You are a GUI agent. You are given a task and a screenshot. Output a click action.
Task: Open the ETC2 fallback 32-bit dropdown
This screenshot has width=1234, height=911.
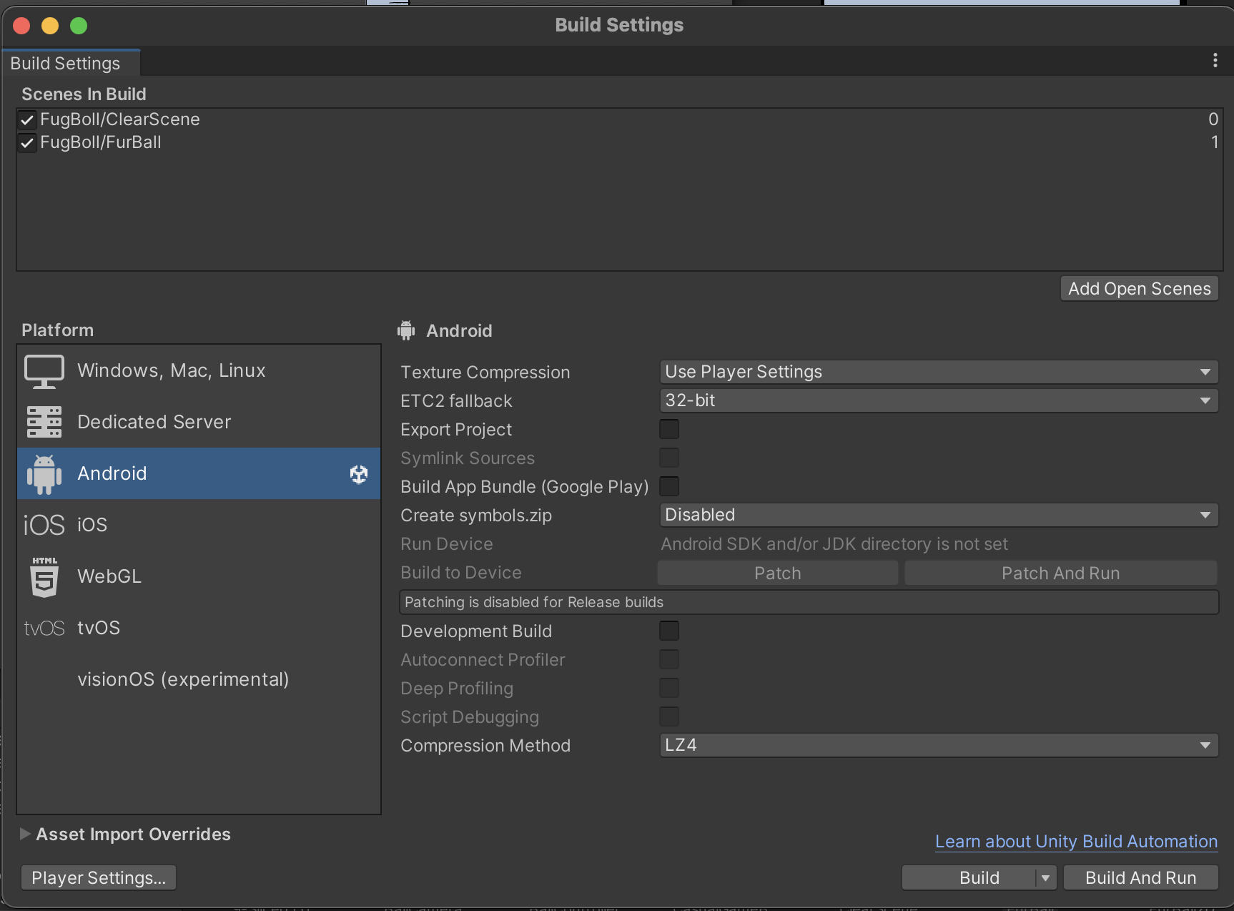tap(939, 400)
